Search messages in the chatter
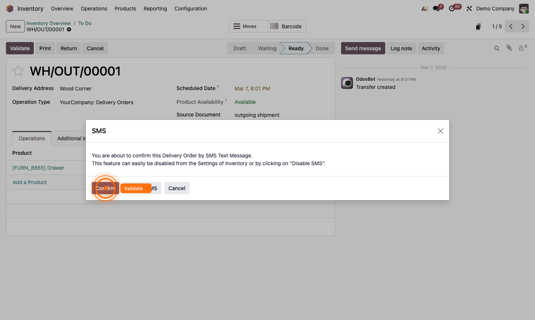Viewport: 535px width, 320px height. point(497,48)
